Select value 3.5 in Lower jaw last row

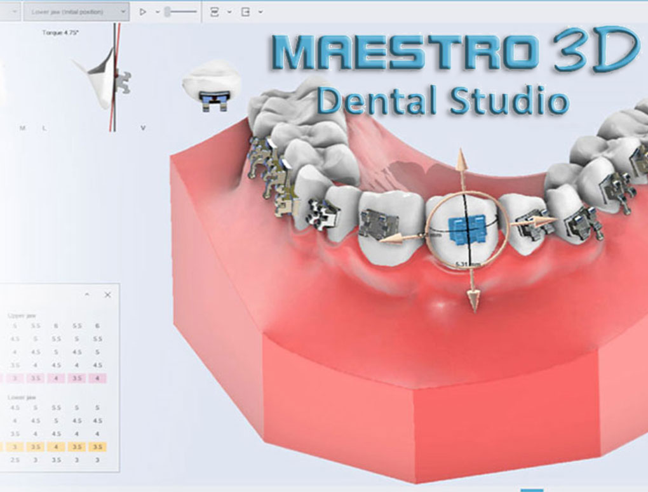point(56,460)
